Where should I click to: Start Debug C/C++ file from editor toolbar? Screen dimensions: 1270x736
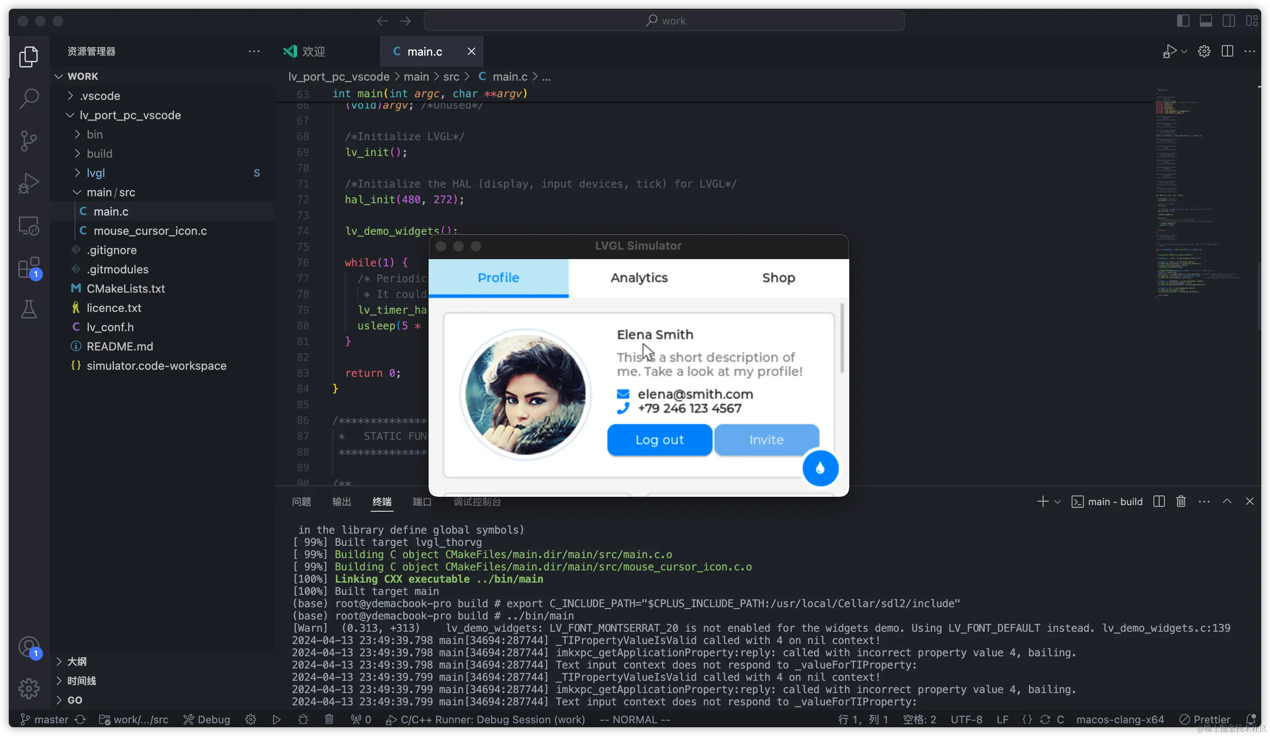[x=1169, y=51]
